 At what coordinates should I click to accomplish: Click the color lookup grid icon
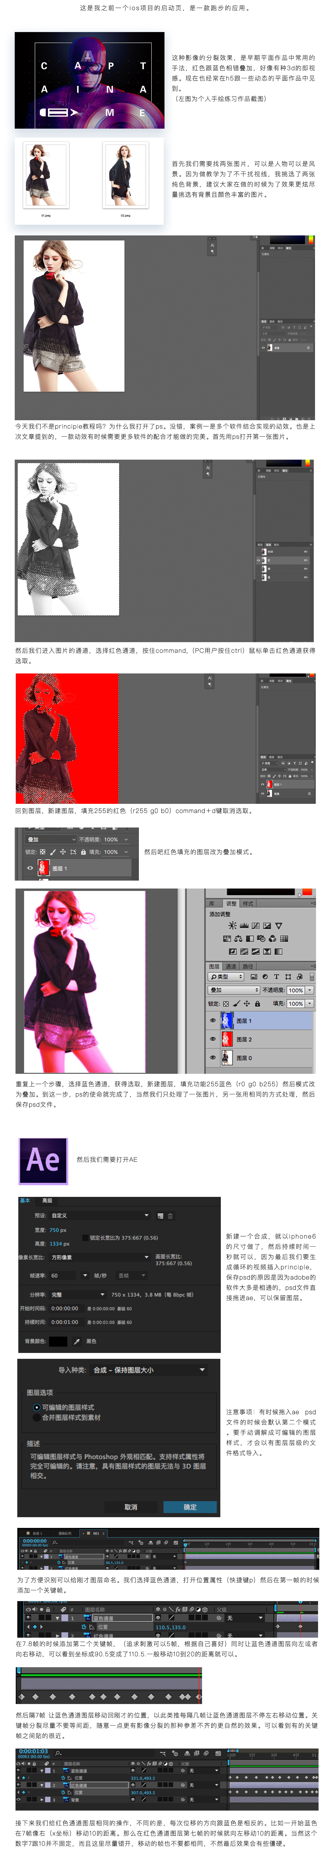[284, 938]
